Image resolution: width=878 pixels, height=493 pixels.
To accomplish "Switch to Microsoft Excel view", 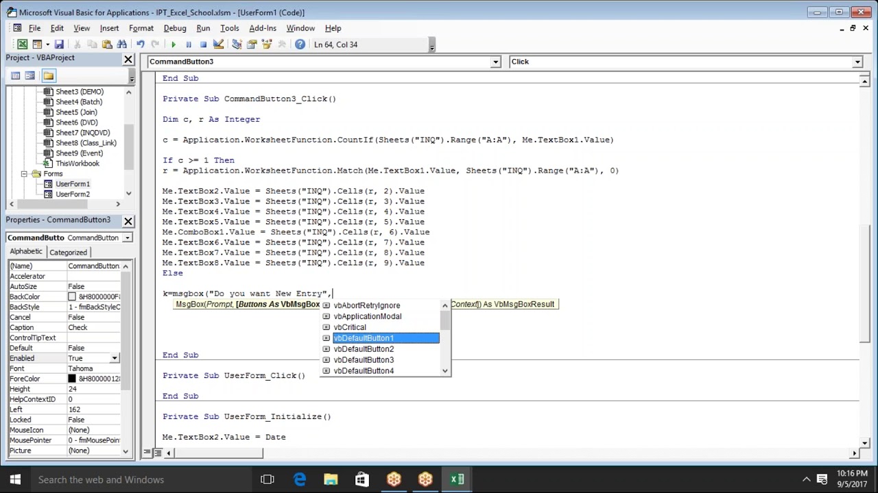I will (x=23, y=45).
